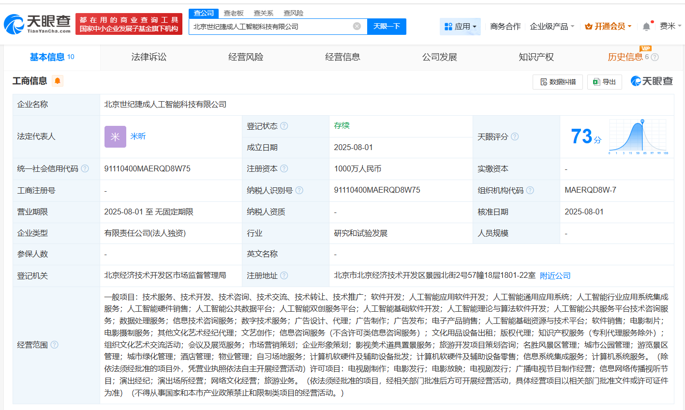Open the notification bell icon
The width and height of the screenshot is (685, 410).
coord(646,27)
